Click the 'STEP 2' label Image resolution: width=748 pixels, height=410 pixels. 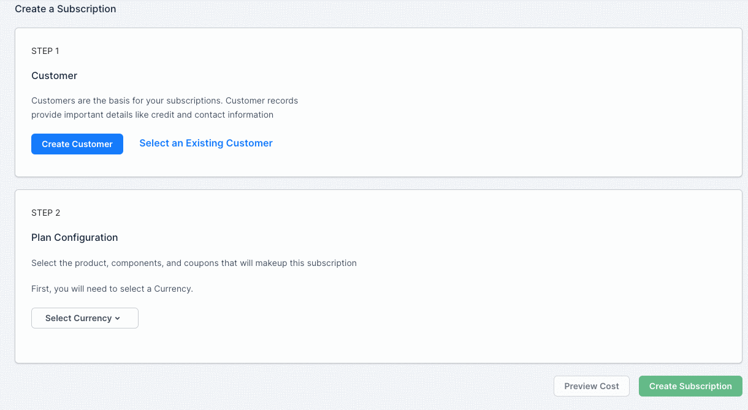click(46, 213)
